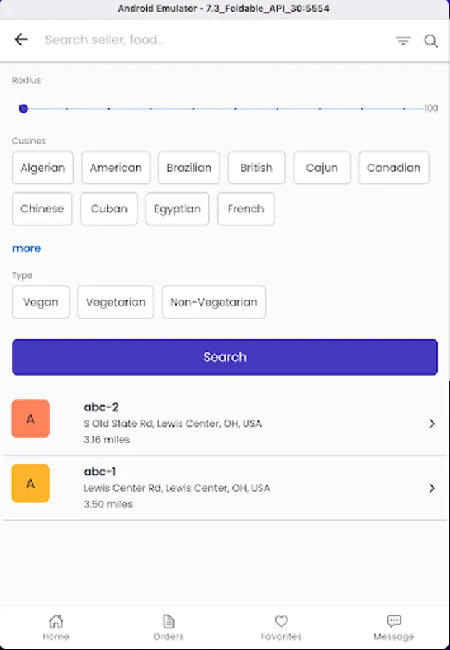Focus the Search seller, food input field
Viewport: 450px width, 650px height.
[x=209, y=40]
